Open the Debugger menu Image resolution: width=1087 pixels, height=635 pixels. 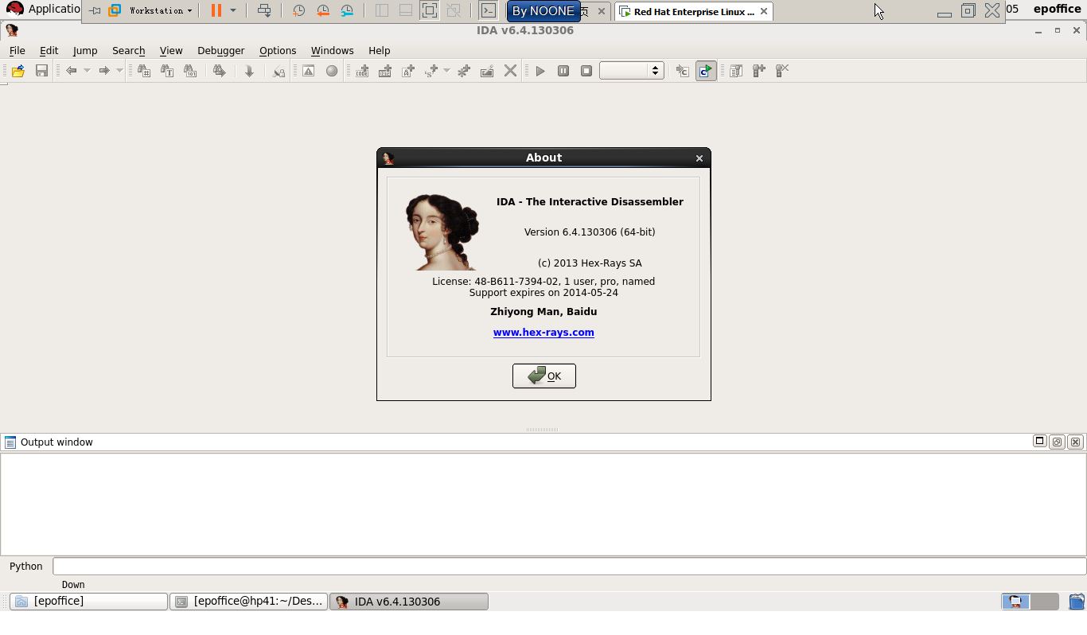[221, 50]
